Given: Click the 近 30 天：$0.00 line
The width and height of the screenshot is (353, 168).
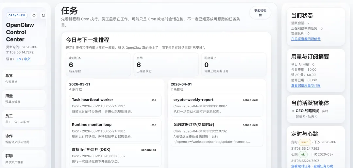Looking at the screenshot, I should [x=303, y=75].
